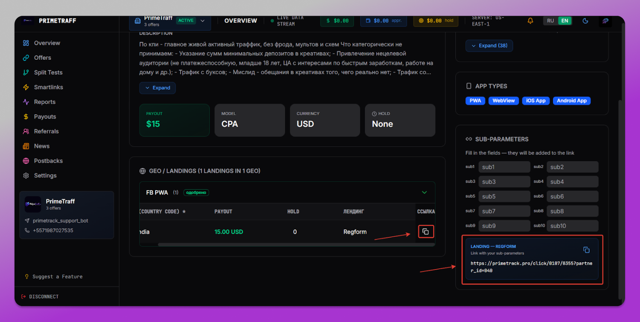Focus the sub2 input field
The height and width of the screenshot is (322, 640).
click(573, 167)
